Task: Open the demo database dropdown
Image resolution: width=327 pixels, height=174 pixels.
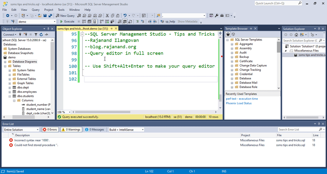Action: coord(55,22)
